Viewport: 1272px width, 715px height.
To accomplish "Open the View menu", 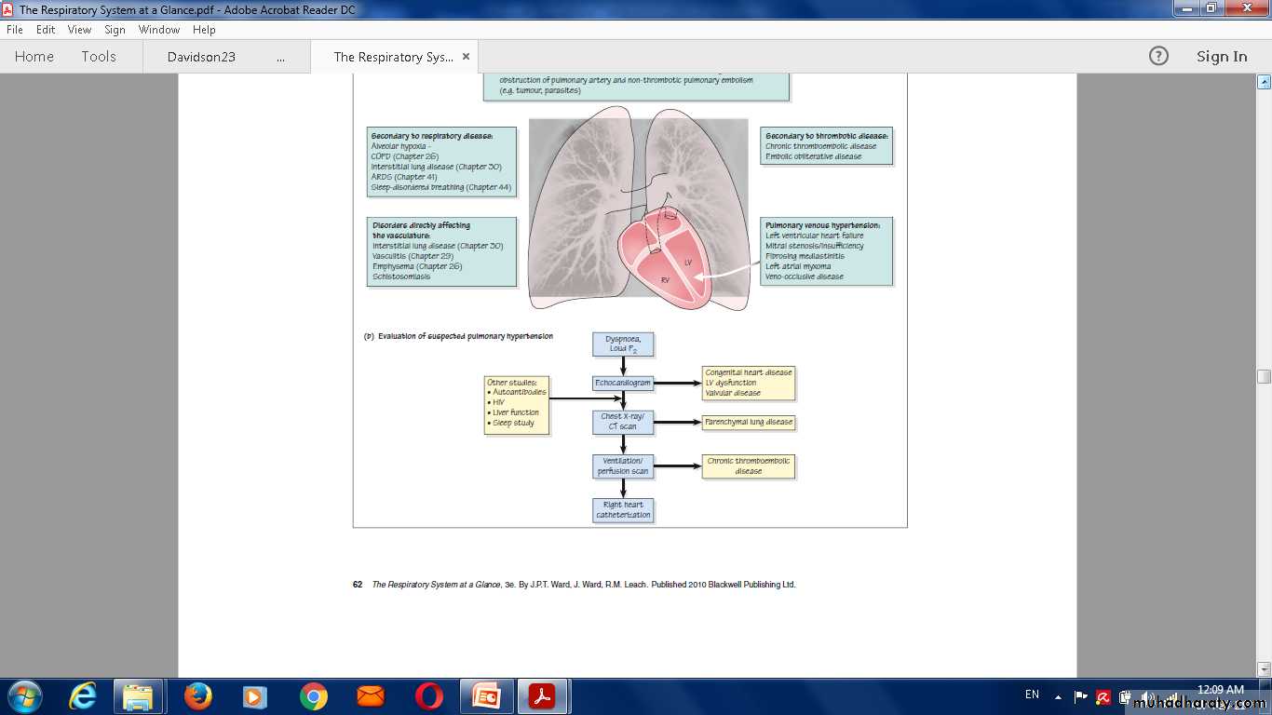I will 79,30.
